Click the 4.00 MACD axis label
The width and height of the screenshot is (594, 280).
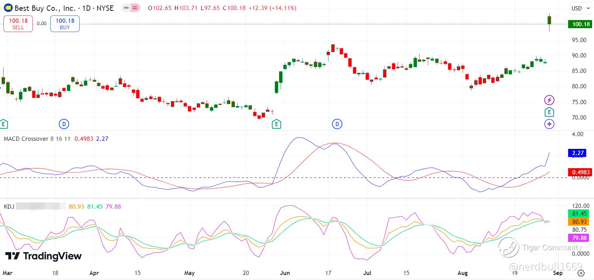point(578,134)
